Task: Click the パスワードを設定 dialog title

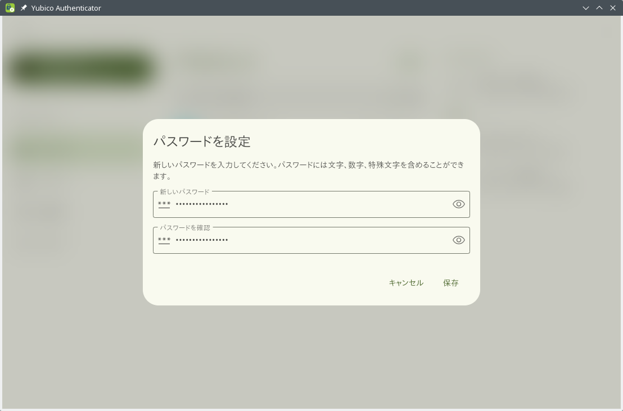Action: (202, 141)
